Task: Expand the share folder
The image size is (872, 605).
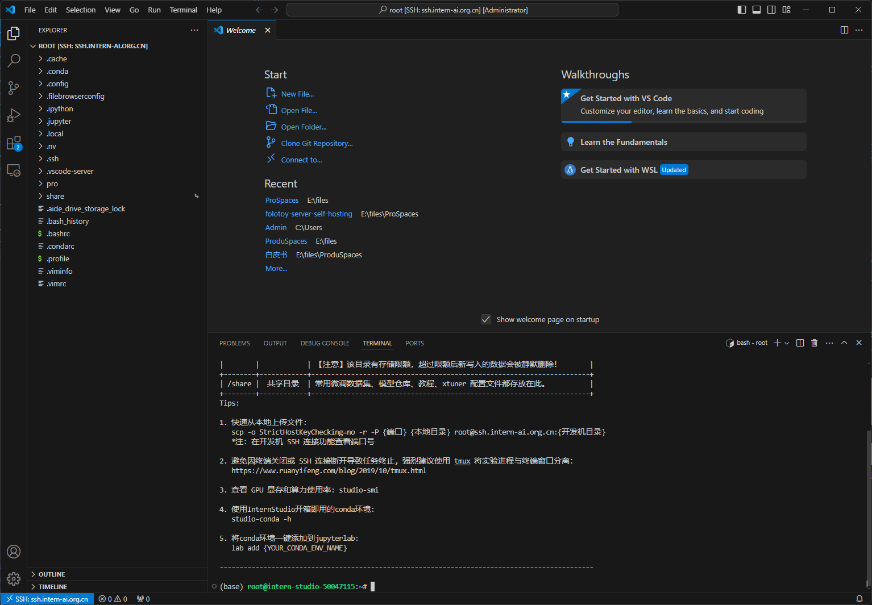Action: point(118,197)
